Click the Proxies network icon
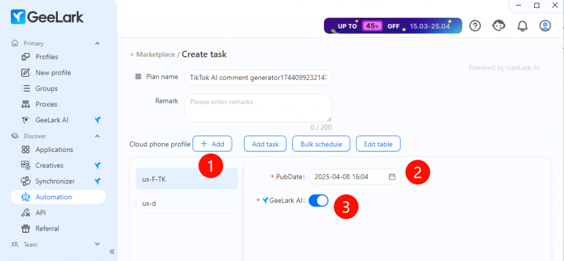The width and height of the screenshot is (564, 261). click(25, 104)
